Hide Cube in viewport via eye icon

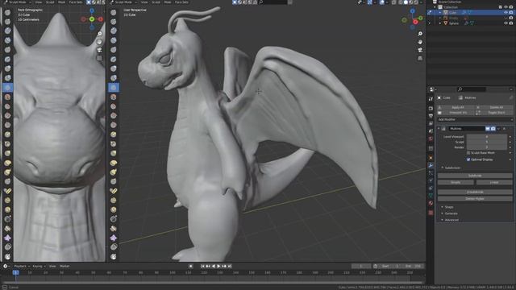click(x=506, y=13)
